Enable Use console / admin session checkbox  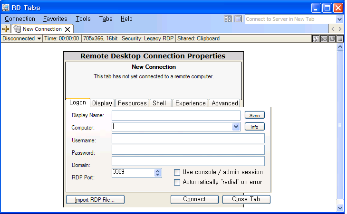pos(177,172)
